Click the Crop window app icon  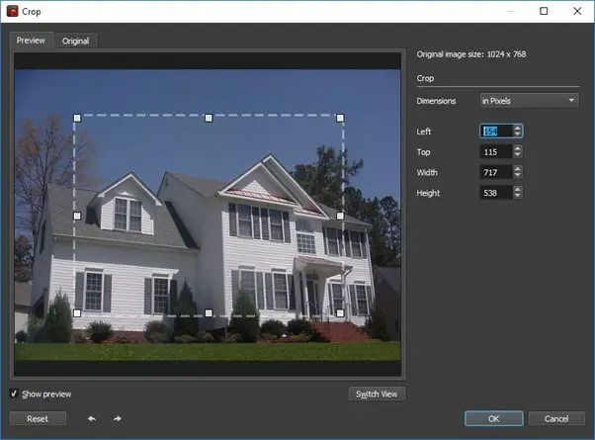[x=13, y=11]
